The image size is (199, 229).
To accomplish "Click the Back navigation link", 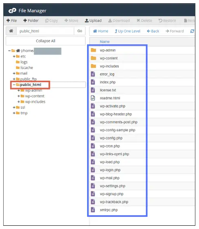I will [153, 31].
